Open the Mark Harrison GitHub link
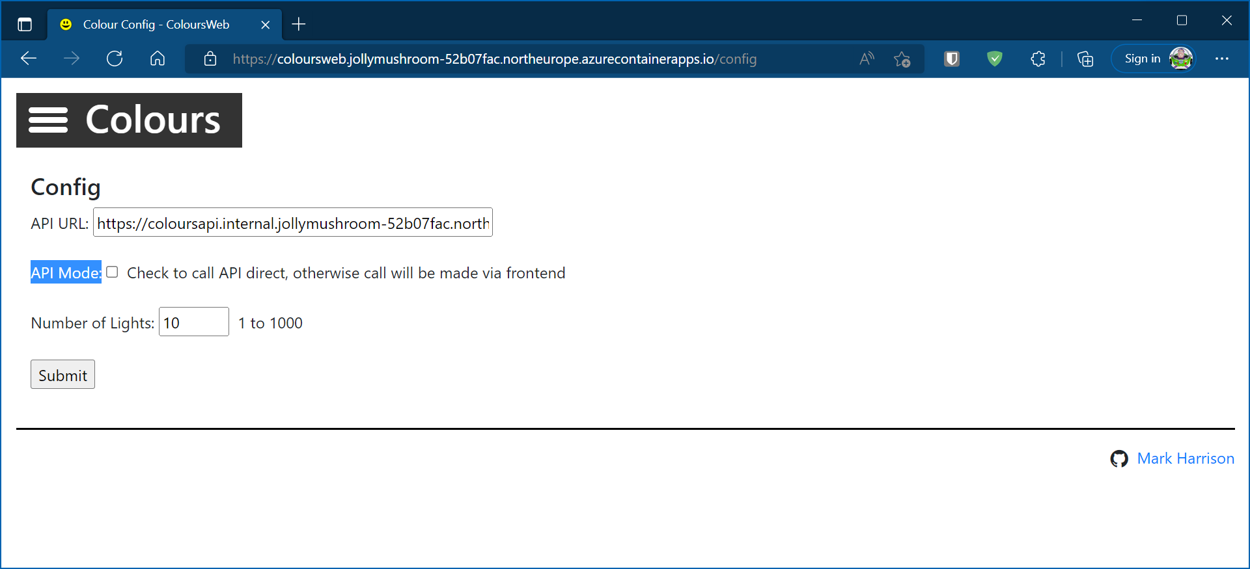Image resolution: width=1250 pixels, height=569 pixels. coord(1185,458)
